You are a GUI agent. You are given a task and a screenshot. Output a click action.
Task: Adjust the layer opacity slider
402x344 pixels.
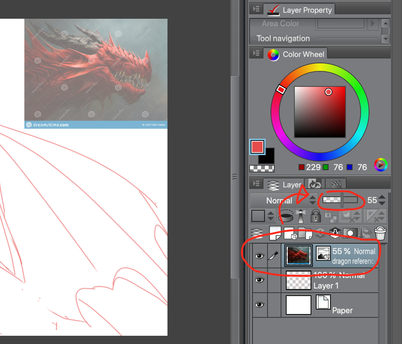(x=340, y=200)
